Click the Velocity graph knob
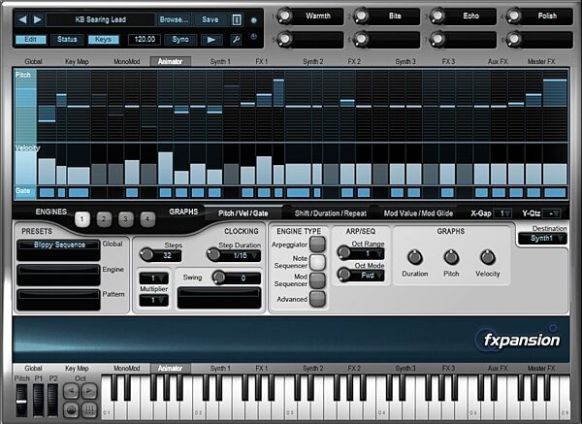 click(488, 257)
